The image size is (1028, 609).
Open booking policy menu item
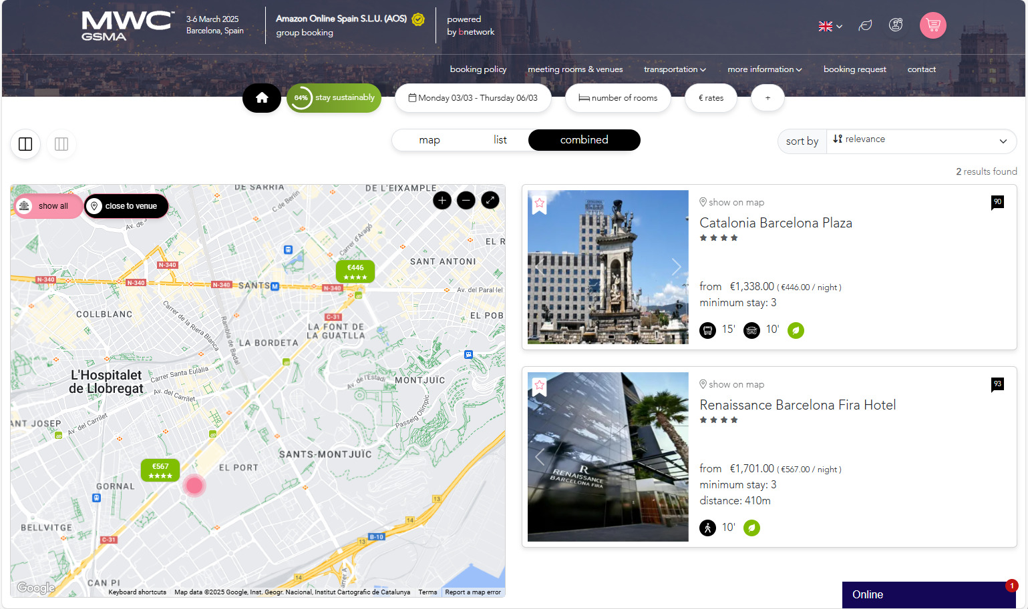pyautogui.click(x=478, y=69)
